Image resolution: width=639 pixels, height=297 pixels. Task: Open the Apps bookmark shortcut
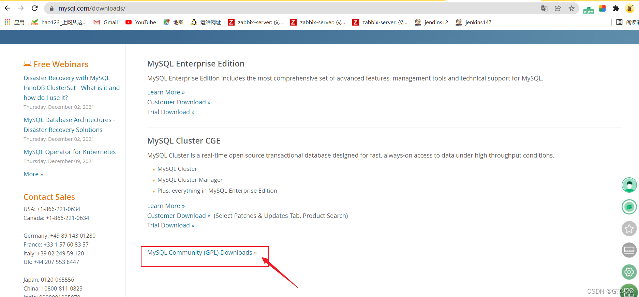click(x=14, y=22)
